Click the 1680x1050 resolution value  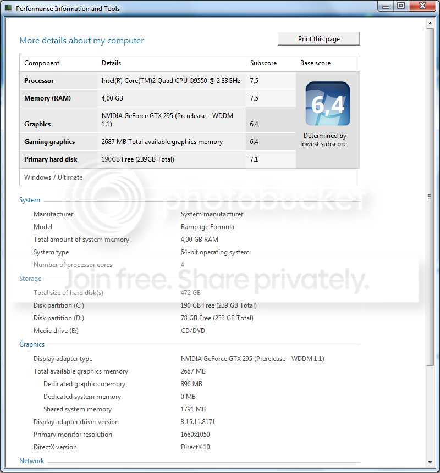(x=195, y=435)
